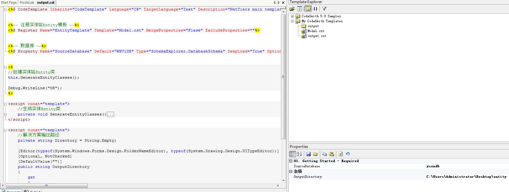The height and width of the screenshot is (192, 509).
Task: Click the horizontal scrollbar right arrow
Action: coord(278,186)
